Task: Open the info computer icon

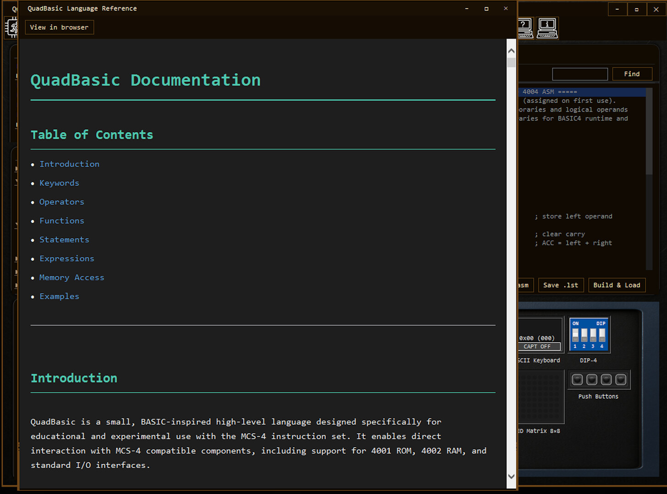Action: click(547, 28)
